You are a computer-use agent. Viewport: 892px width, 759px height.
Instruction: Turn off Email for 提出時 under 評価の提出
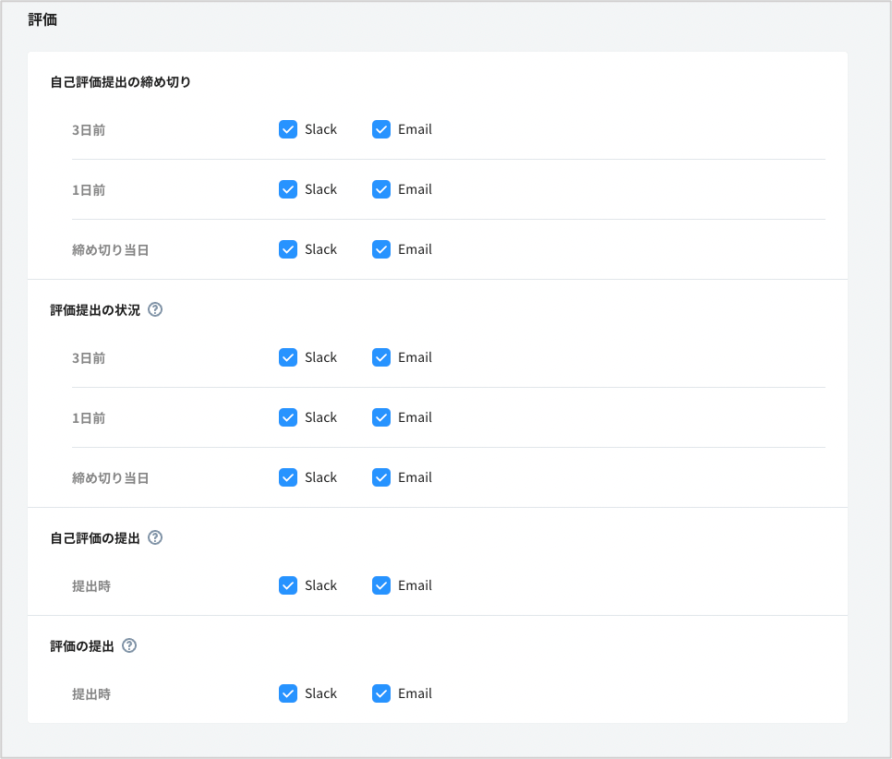click(381, 693)
